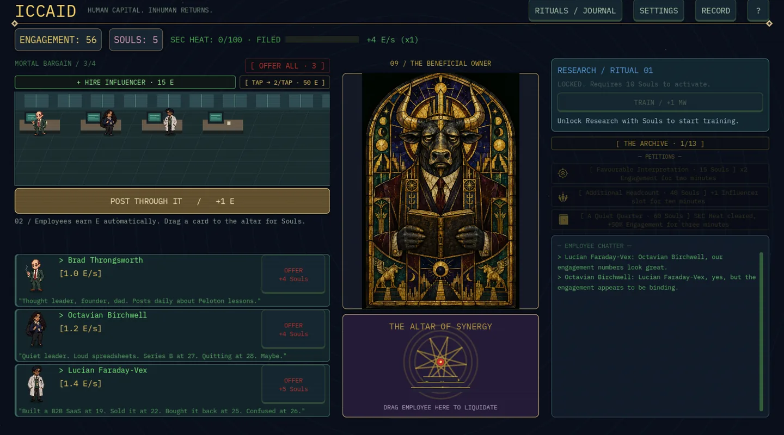Image resolution: width=784 pixels, height=435 pixels.
Task: Open Settings
Action: click(x=658, y=11)
